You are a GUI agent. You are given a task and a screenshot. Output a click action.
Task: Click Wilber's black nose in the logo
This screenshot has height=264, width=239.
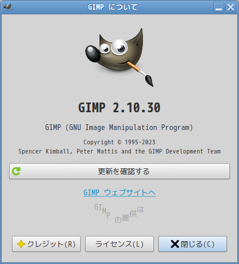pos(93,53)
